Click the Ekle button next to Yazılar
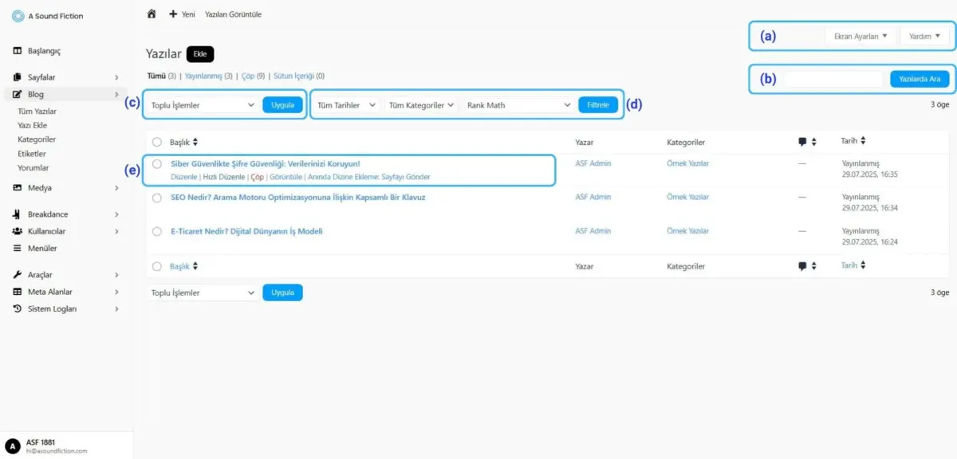 200,54
